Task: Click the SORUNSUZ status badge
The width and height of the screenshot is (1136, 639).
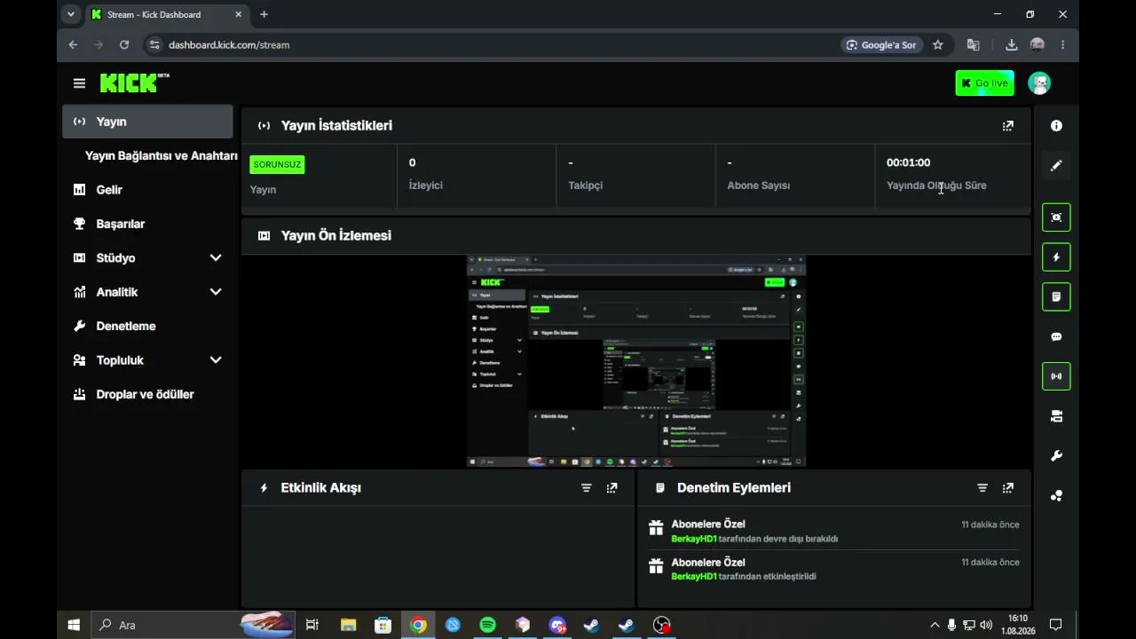Action: tap(277, 164)
